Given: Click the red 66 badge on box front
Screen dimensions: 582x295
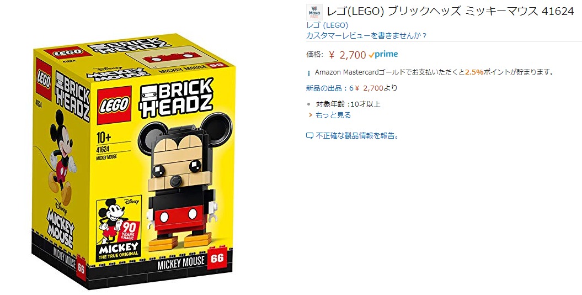Looking at the screenshot, I should click(x=217, y=258).
